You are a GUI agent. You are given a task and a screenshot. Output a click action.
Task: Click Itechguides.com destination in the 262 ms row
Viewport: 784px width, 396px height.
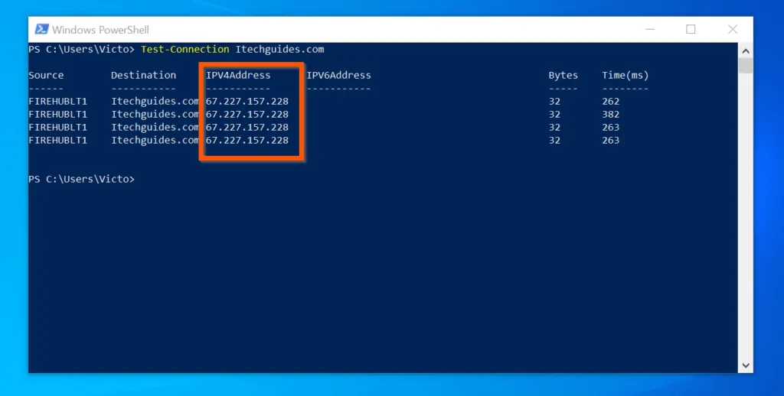[155, 101]
